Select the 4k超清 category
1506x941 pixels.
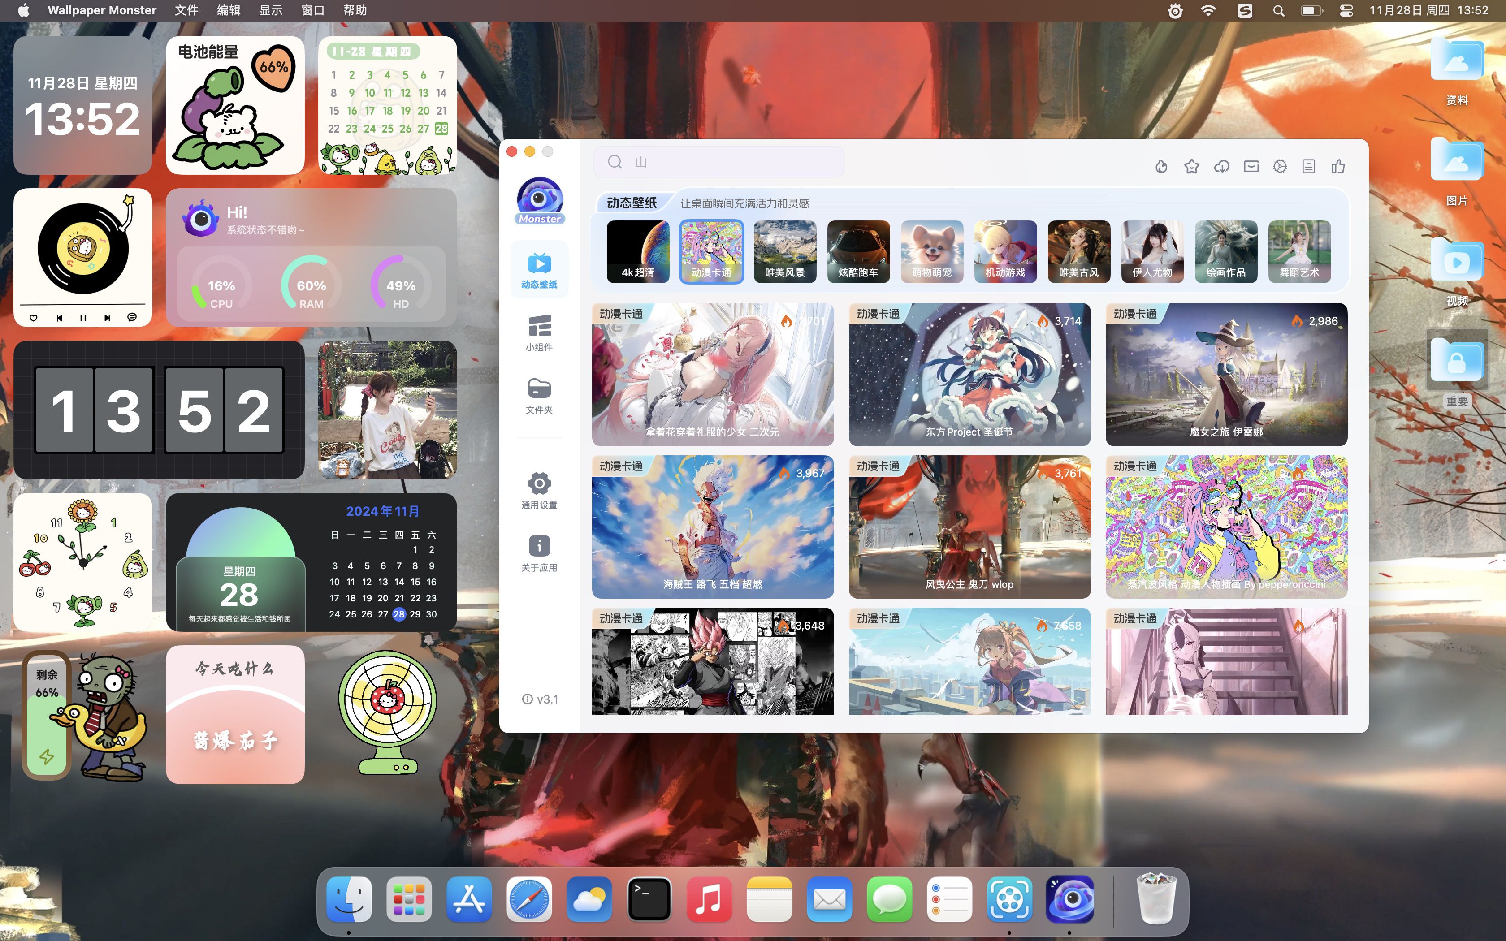[638, 251]
